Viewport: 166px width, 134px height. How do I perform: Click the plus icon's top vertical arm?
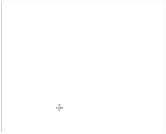[x=59, y=106]
